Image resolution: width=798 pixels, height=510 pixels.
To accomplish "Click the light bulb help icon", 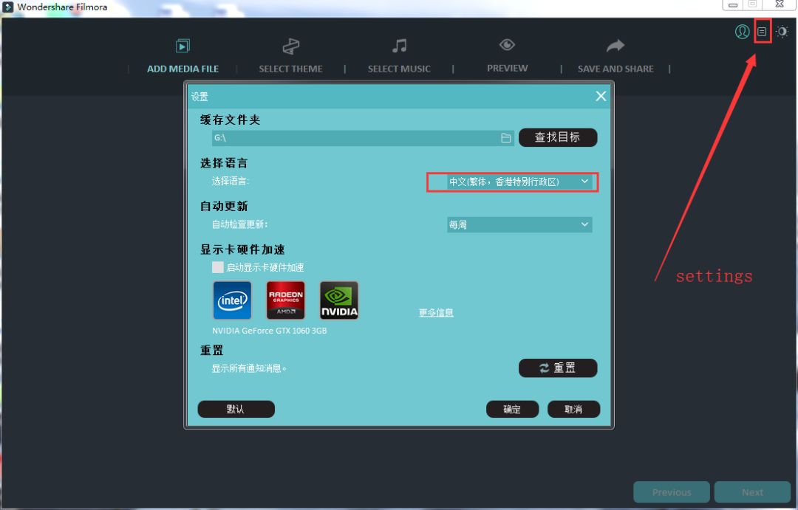I will tap(782, 32).
